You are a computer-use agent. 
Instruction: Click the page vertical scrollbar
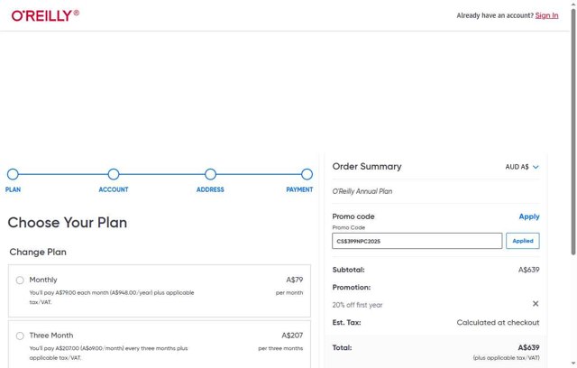tap(573, 133)
